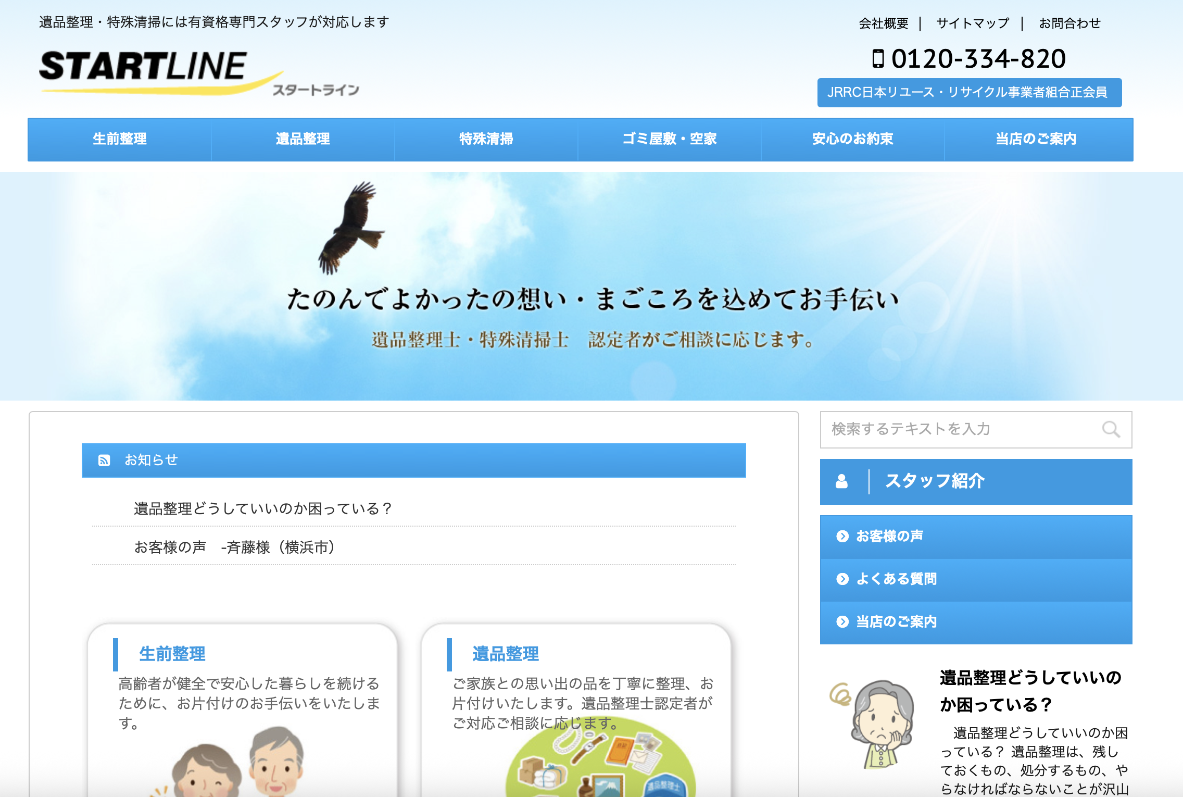This screenshot has width=1183, height=797.
Task: Open 当店のご案内 in the sidebar menu
Action: coord(976,622)
